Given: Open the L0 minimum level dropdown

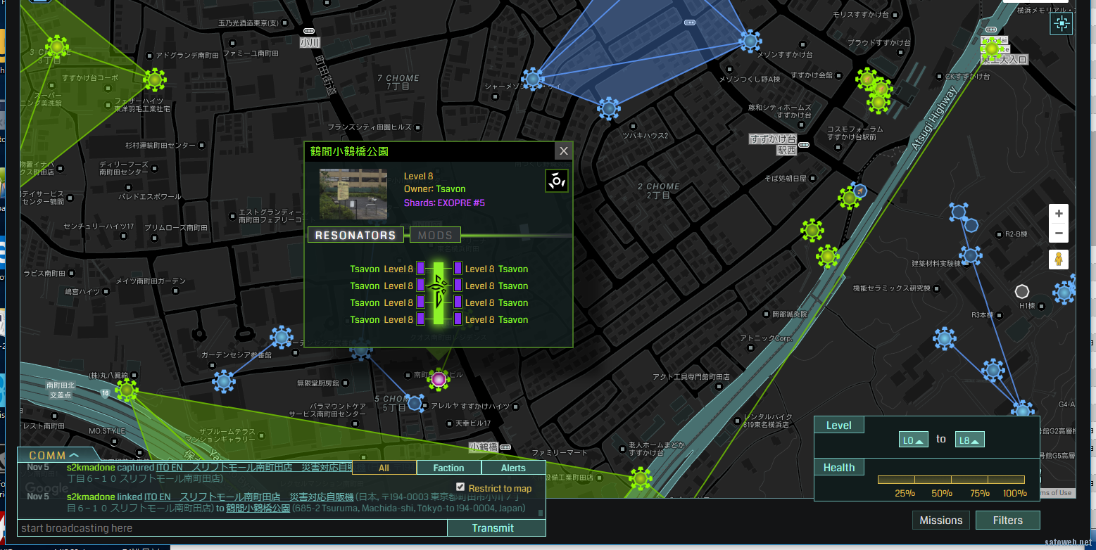Looking at the screenshot, I should point(914,440).
